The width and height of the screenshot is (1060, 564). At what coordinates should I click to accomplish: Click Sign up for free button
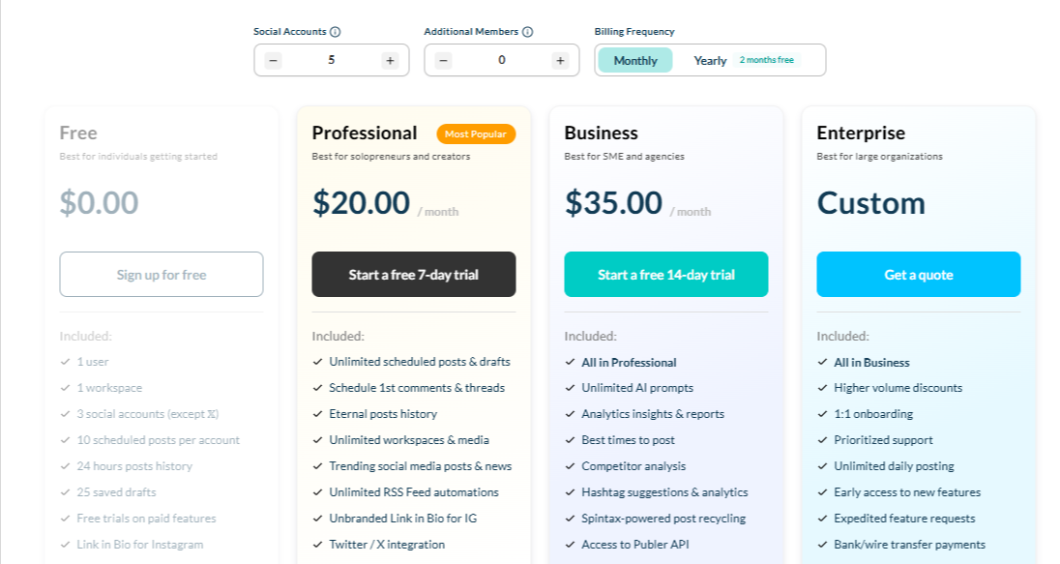[x=162, y=275]
